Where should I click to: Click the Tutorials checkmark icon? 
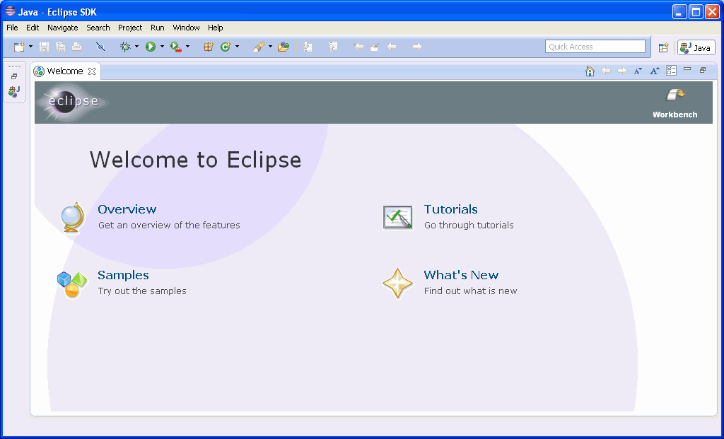click(398, 218)
